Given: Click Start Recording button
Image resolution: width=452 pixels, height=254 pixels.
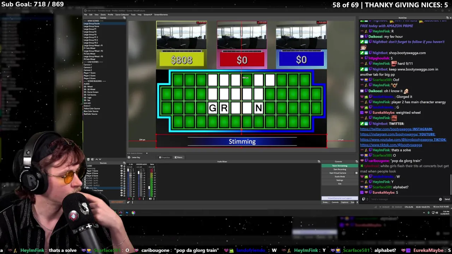Looking at the screenshot, I should tap(340, 169).
